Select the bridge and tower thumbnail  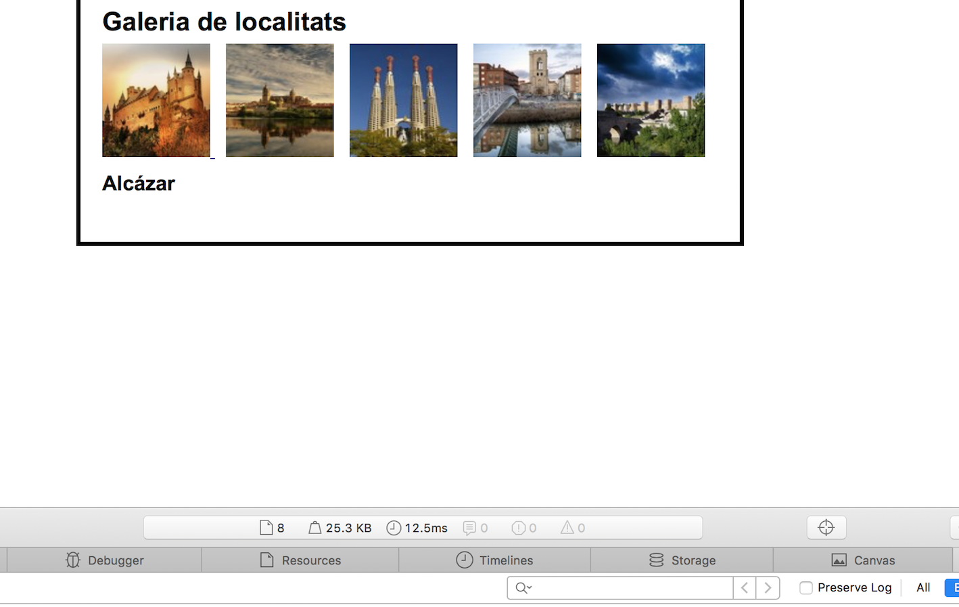click(x=528, y=100)
